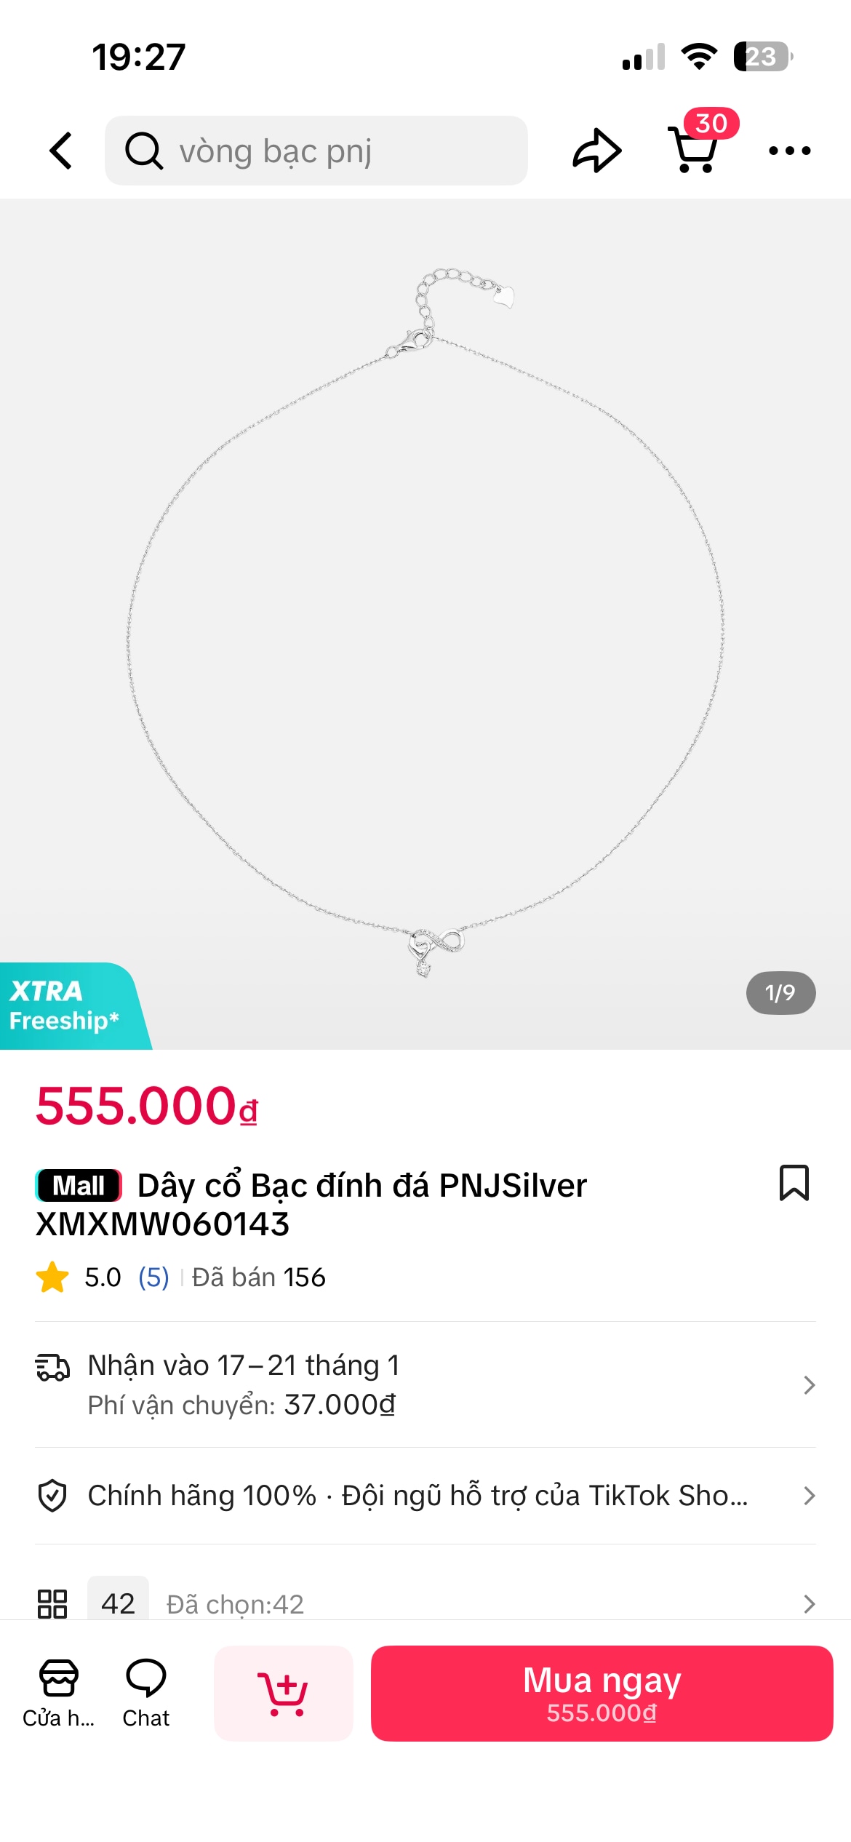View the 5 product reviews
Image resolution: width=851 pixels, height=1842 pixels.
click(x=153, y=1277)
